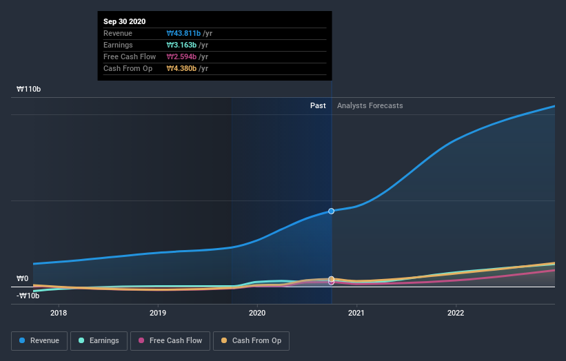Click the 2022 x-axis label
566x361 pixels.
[456, 313]
